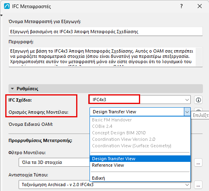Click the ellipsis button beside Αντιστοιχία Τύπου
Screen dimensions: 209x191
[198, 185]
